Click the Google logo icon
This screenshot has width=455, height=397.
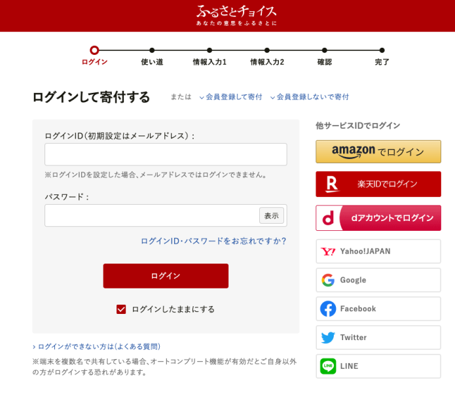coord(328,281)
